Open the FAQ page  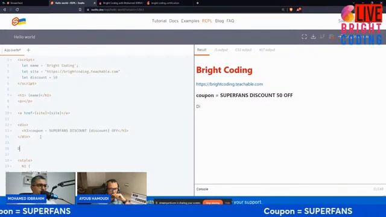(230, 21)
